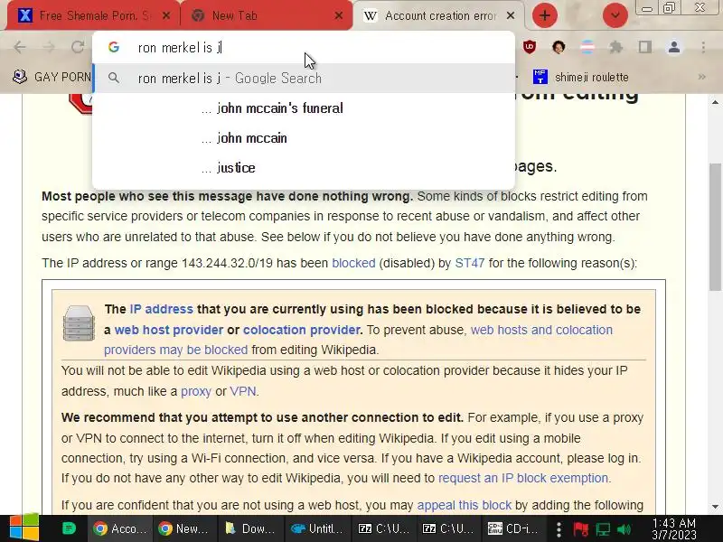Open the volume speaker tray icon
The width and height of the screenshot is (723, 542).
tap(624, 529)
